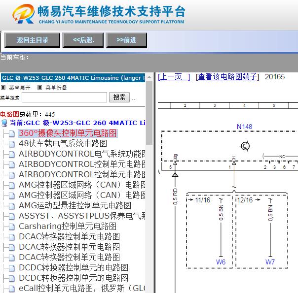Go forward with >>前进 button
Viewport: 298px width, 293px height.
point(126,40)
